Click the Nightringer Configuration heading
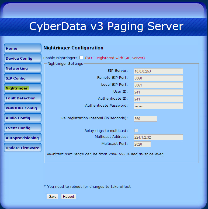Viewport: 208px width, 209px height. (x=73, y=48)
